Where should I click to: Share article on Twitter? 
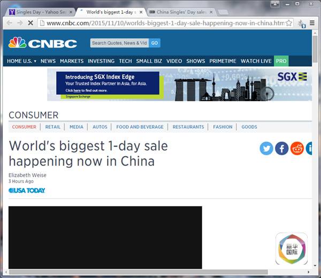pos(266,149)
